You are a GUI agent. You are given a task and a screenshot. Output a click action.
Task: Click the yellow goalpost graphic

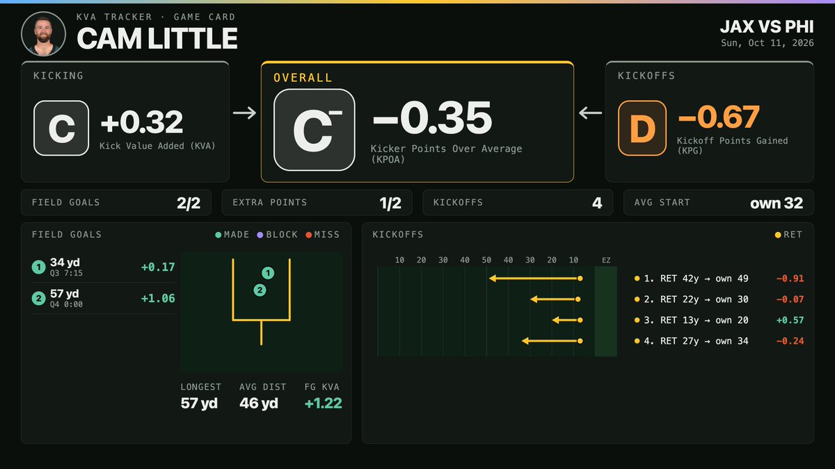point(261,302)
